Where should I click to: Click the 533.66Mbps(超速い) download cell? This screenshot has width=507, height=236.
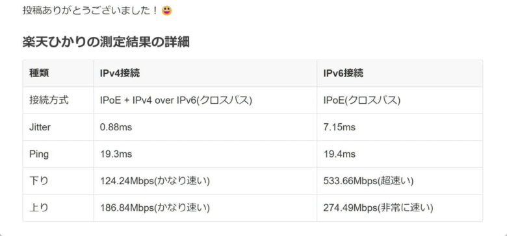[369, 181]
